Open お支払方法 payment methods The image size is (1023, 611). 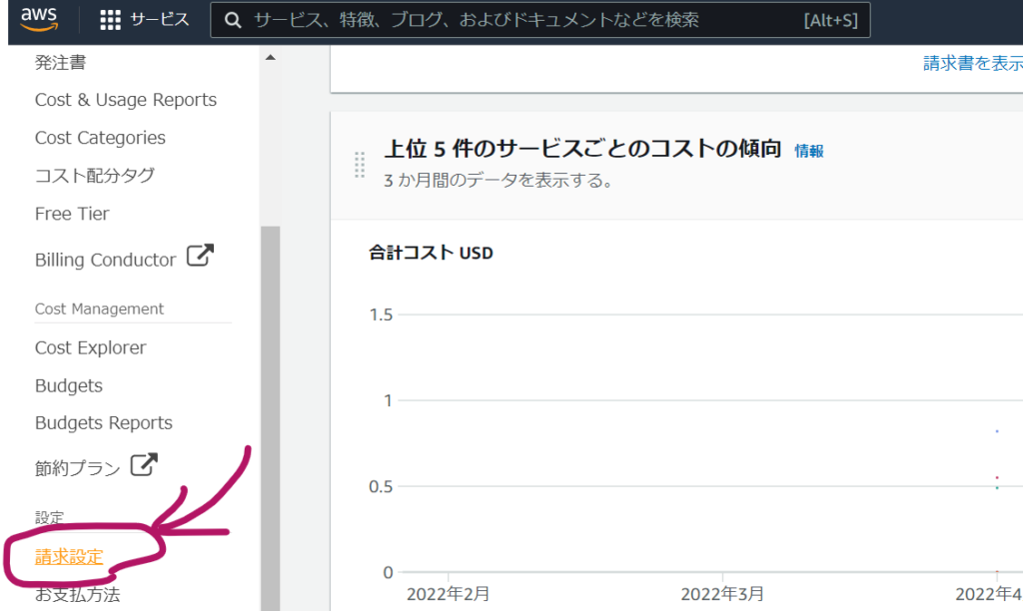tap(77, 594)
